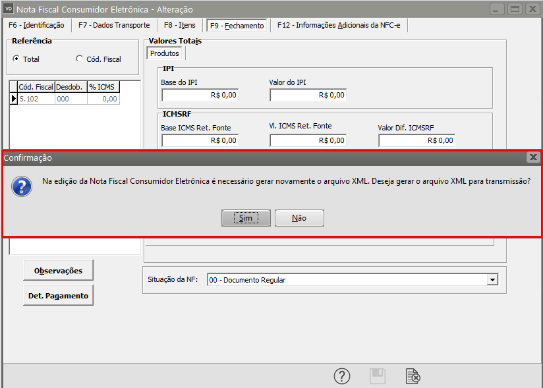Close the Confirmação dialog with X
The image size is (543, 388).
(533, 157)
